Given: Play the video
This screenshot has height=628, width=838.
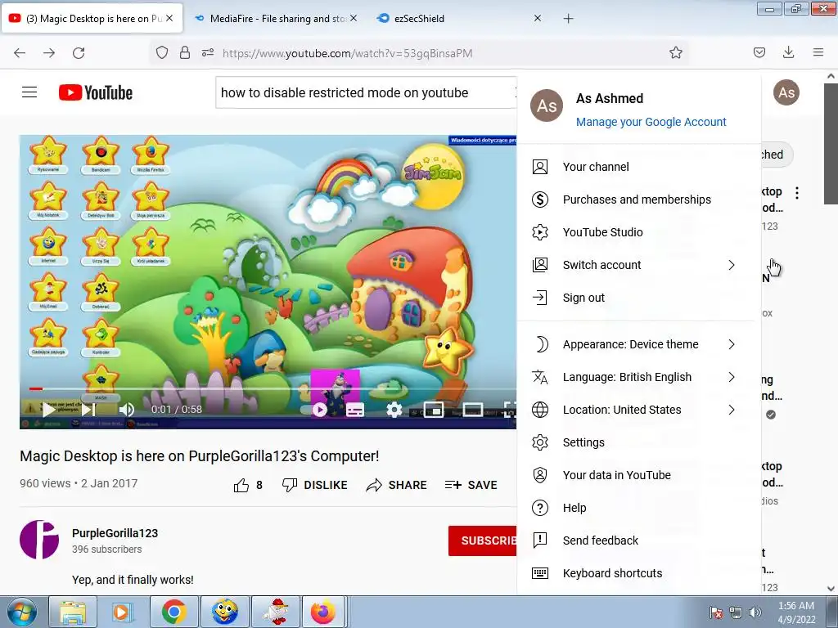Looking at the screenshot, I should [48, 410].
